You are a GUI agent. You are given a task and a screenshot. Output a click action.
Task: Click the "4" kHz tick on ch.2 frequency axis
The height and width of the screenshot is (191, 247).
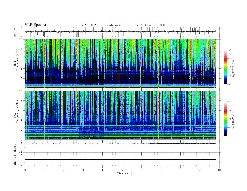tap(22, 120)
